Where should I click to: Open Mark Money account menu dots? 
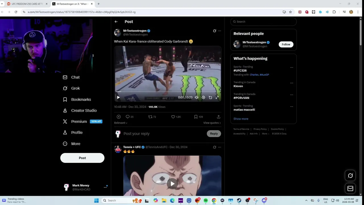pos(105,187)
